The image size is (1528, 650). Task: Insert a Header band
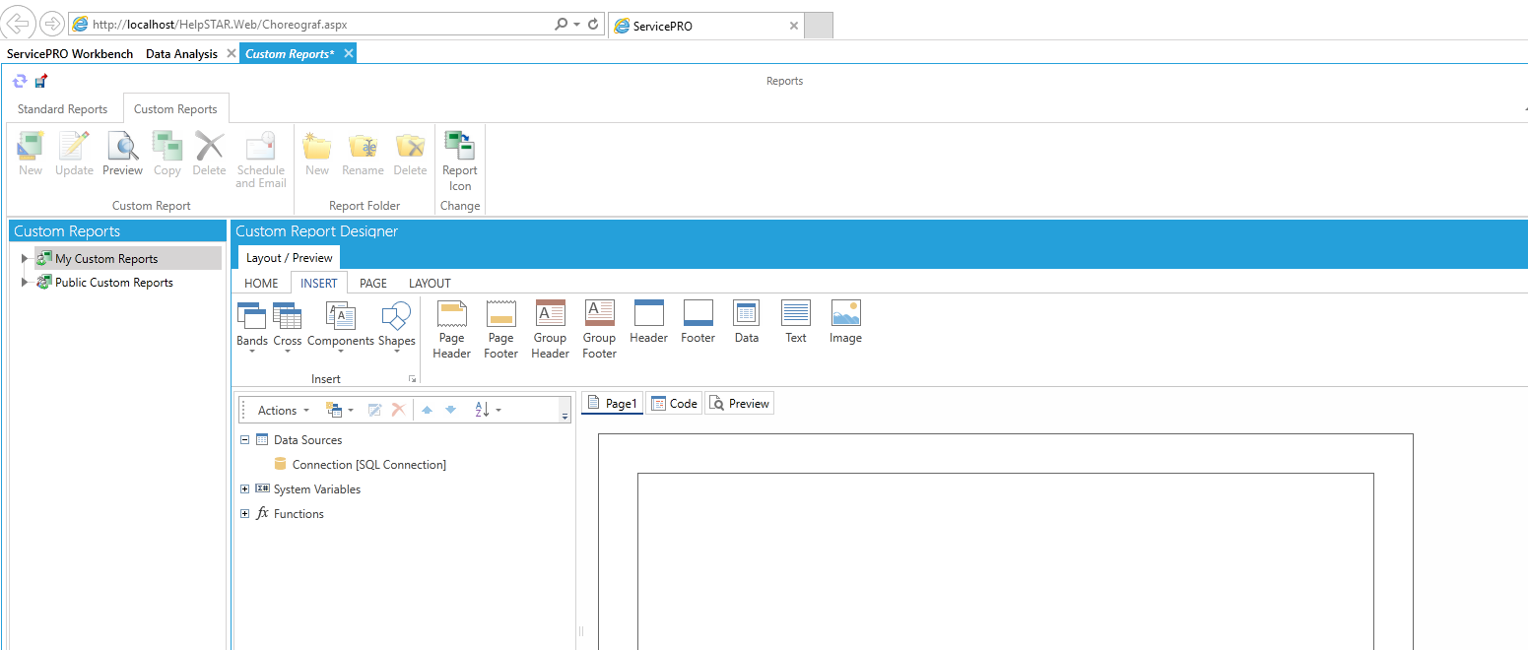[x=649, y=323]
